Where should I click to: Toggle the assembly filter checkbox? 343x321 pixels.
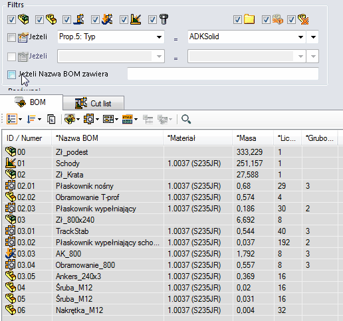click(x=11, y=19)
